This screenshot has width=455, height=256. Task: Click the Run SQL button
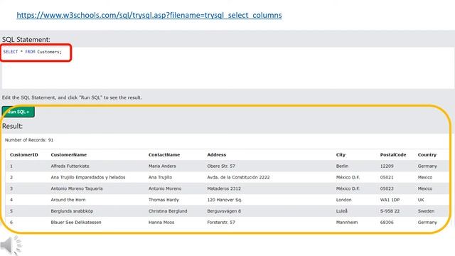point(18,112)
